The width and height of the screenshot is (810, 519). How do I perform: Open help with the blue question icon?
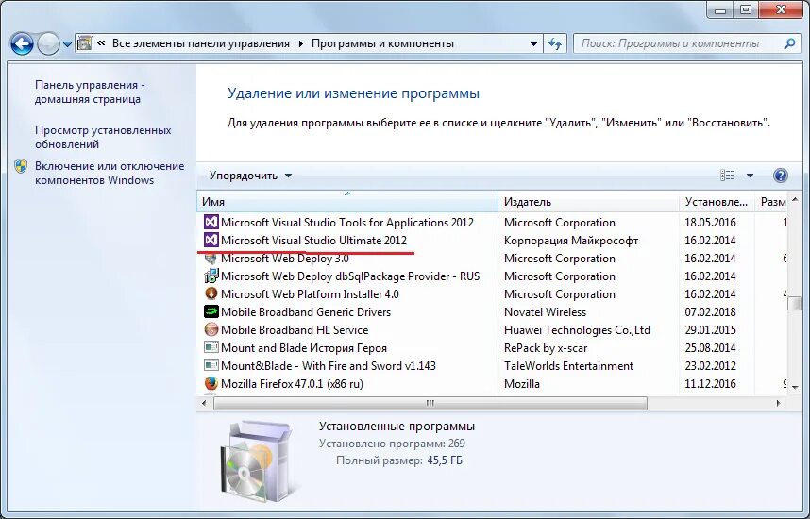pos(781,176)
